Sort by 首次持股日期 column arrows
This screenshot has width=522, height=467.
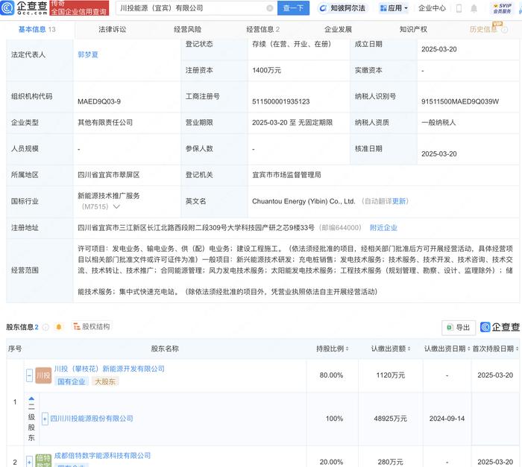tap(517, 349)
